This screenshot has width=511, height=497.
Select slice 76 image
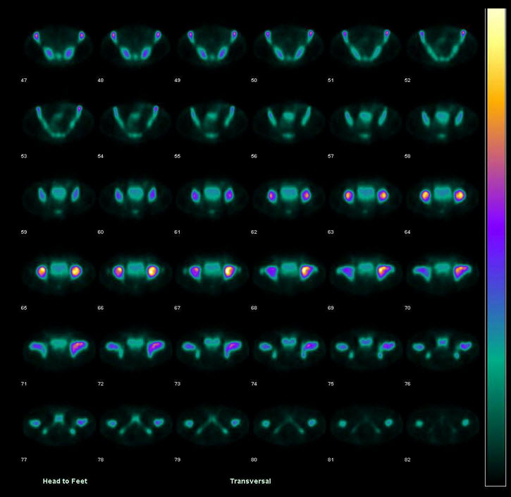pyautogui.click(x=443, y=346)
